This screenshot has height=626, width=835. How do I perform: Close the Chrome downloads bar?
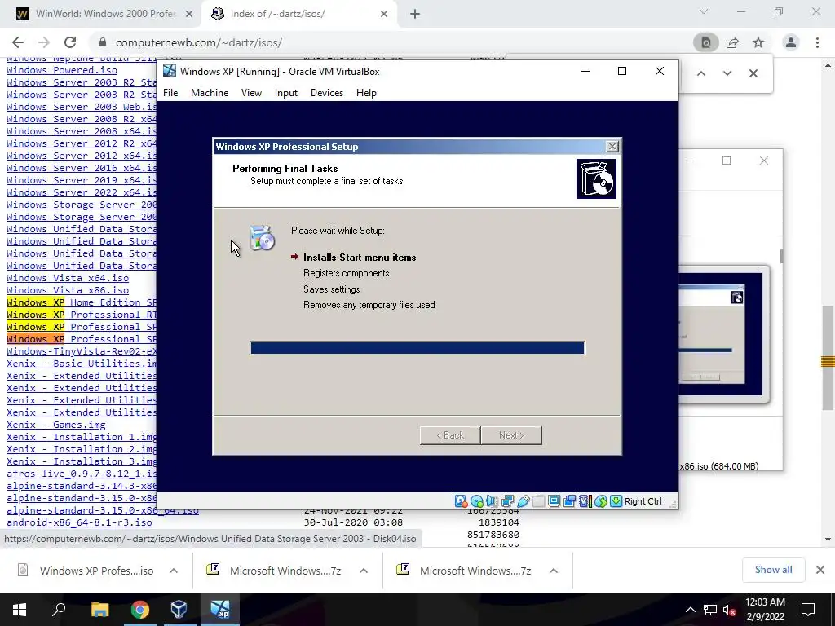(x=820, y=570)
